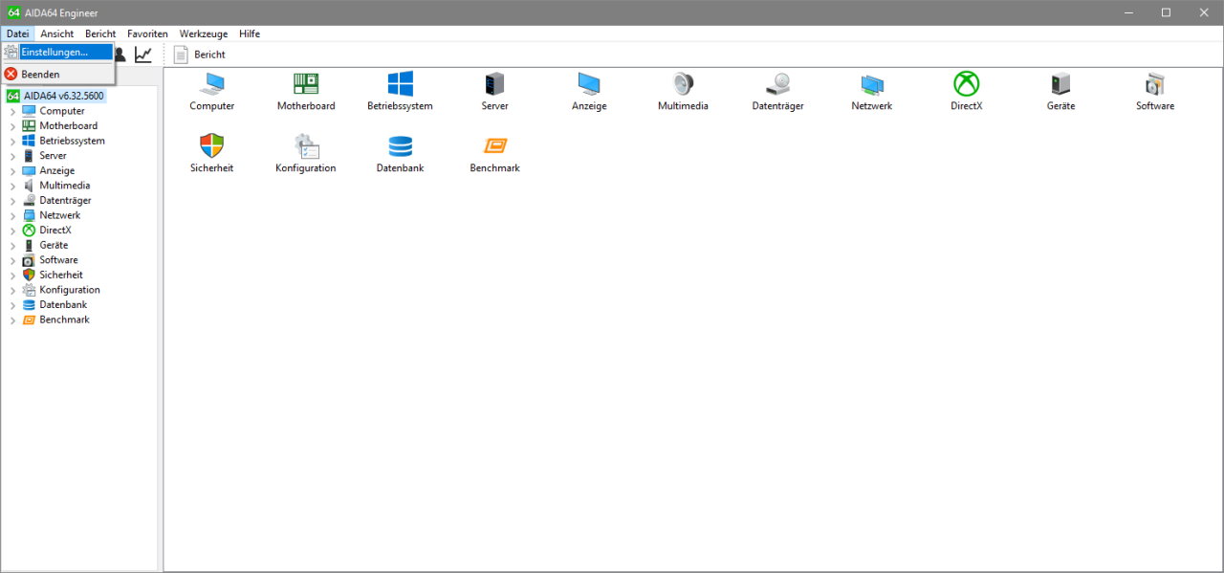Open the Werkzeuge menu
Image resolution: width=1224 pixels, height=573 pixels.
click(x=204, y=33)
